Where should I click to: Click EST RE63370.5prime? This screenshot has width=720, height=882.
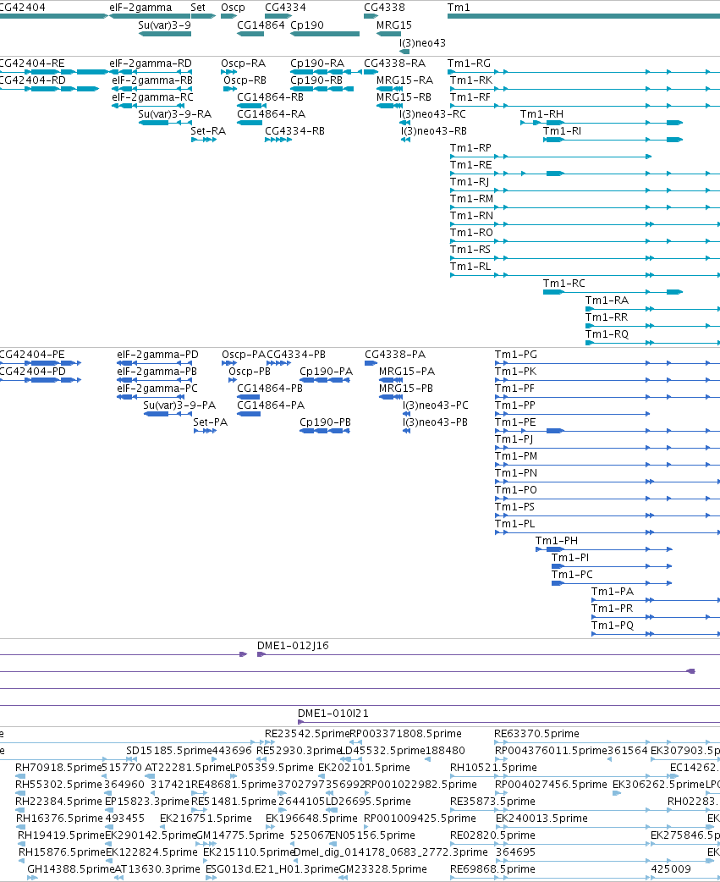coord(536,734)
